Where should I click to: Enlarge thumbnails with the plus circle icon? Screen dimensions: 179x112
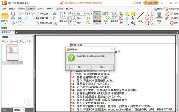coord(12,41)
